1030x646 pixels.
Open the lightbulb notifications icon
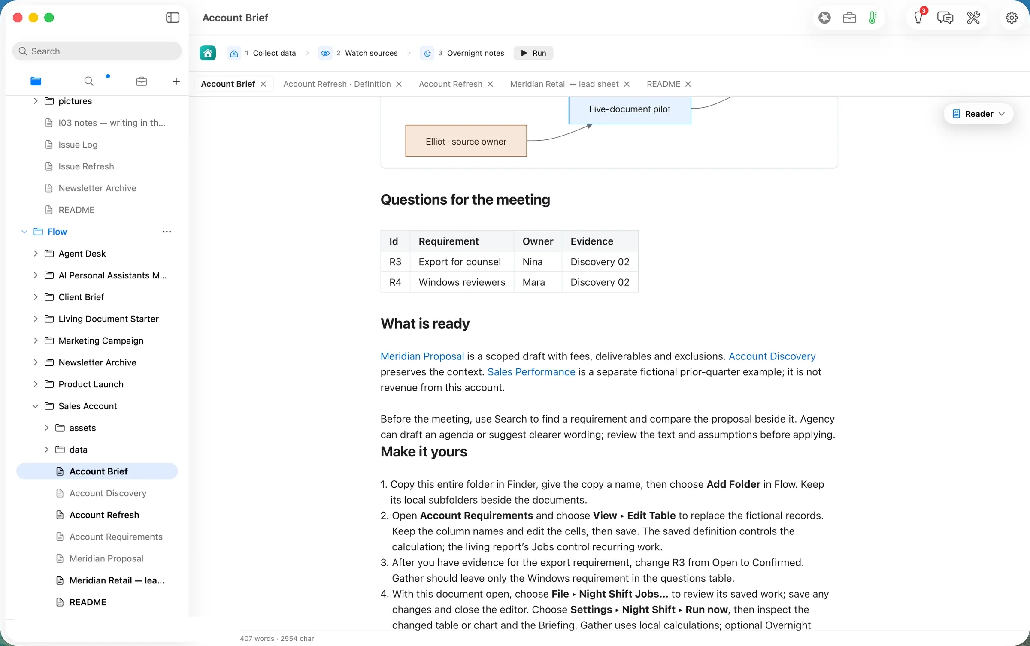[x=918, y=18]
